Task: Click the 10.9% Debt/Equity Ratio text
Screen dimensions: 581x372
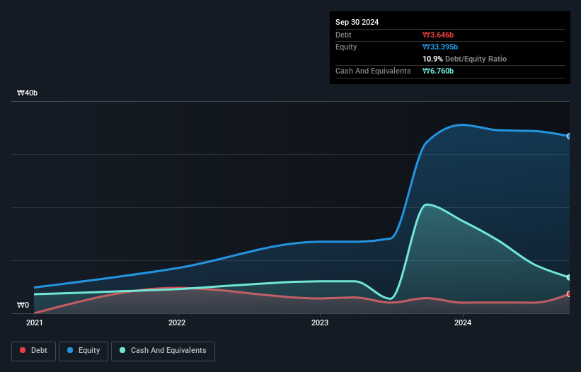Action: click(x=464, y=59)
